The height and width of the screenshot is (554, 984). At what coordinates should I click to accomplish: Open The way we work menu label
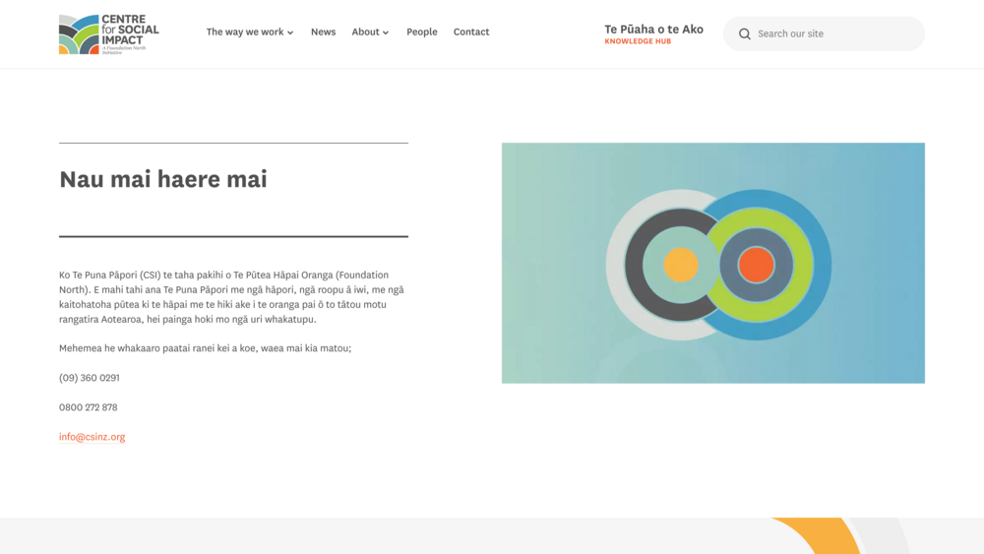click(x=244, y=31)
